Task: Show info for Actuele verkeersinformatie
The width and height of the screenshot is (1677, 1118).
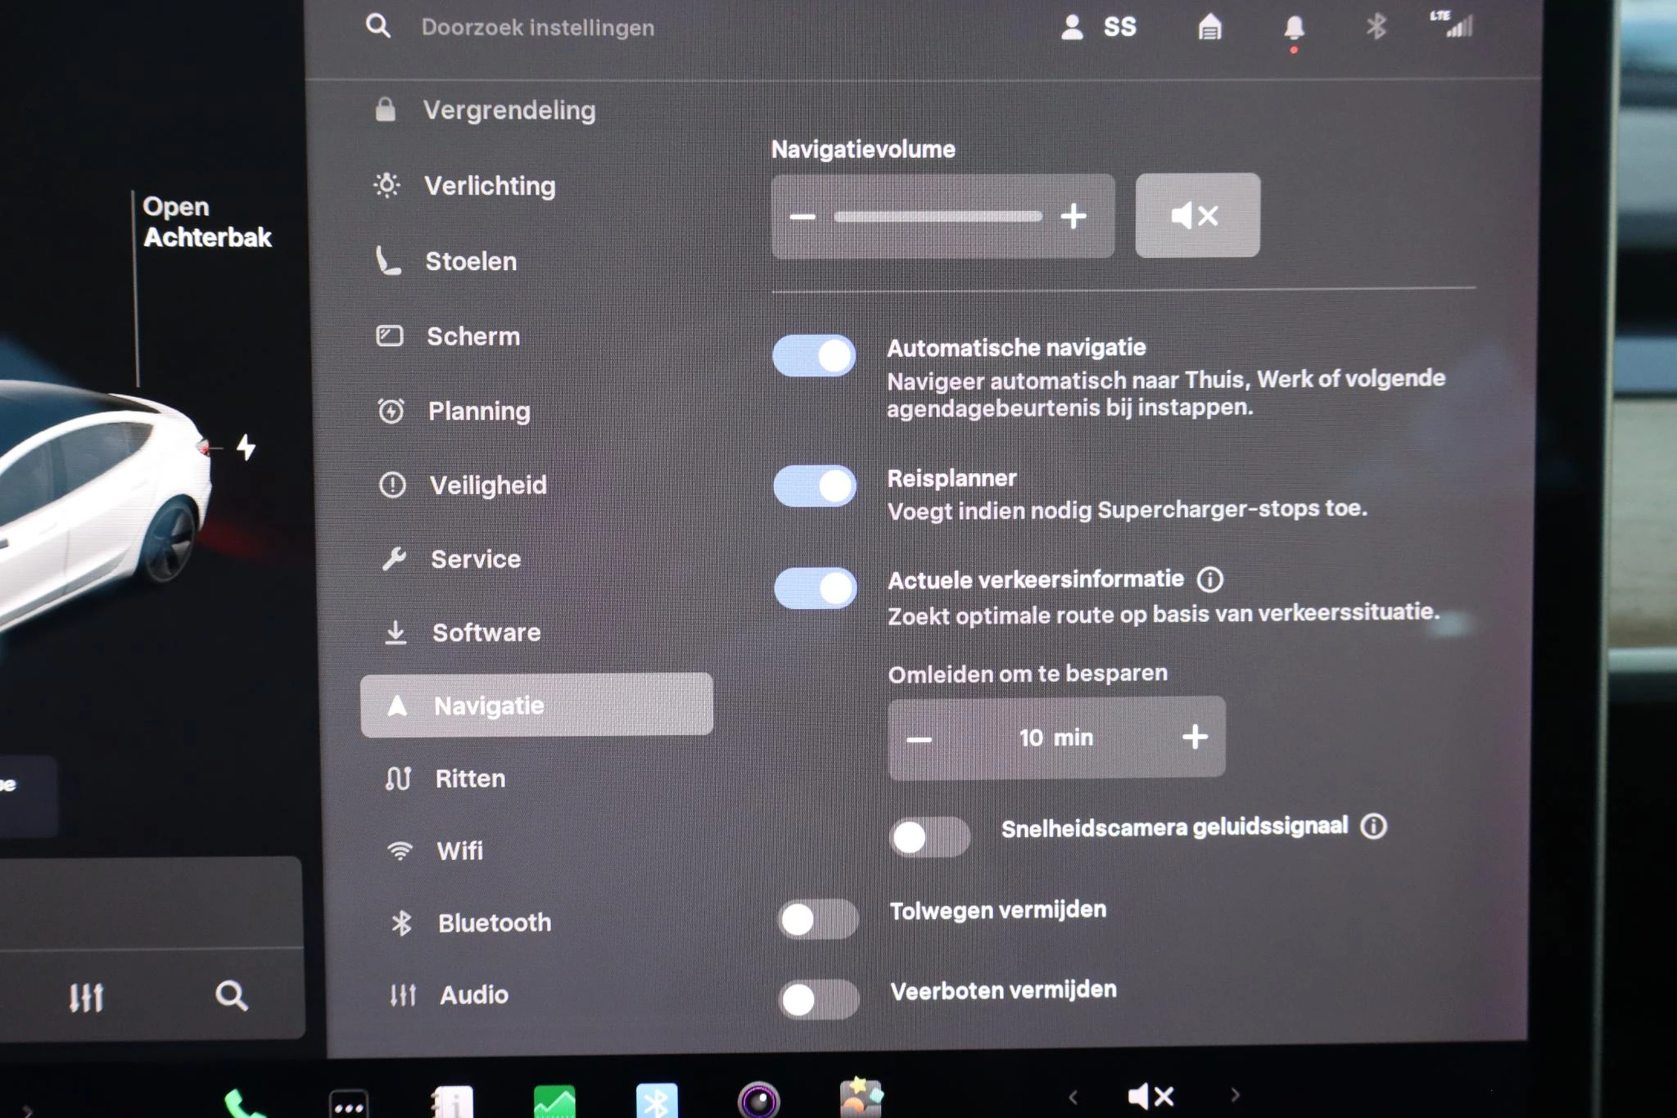Action: [1209, 580]
